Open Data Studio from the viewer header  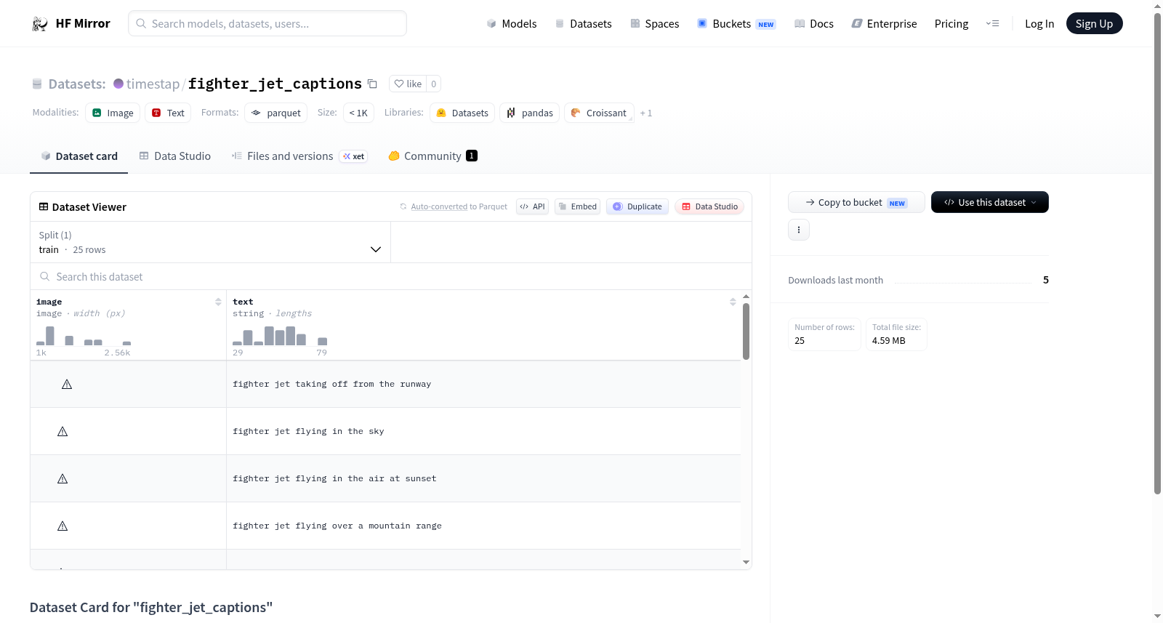coord(709,206)
